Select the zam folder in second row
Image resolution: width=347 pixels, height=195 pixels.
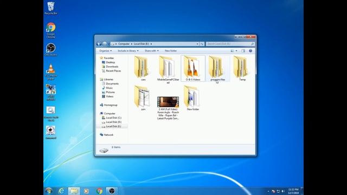[x=143, y=98]
